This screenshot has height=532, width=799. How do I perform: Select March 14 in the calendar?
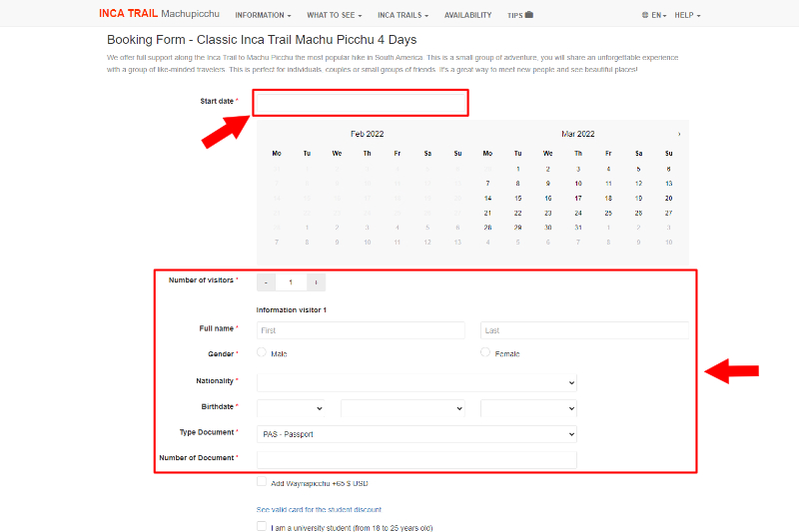[x=487, y=198]
